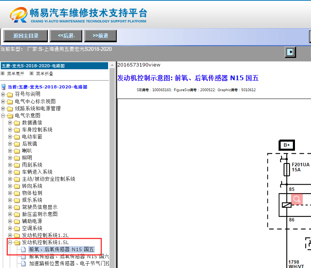The image size is (311, 268).
Task: Click the 雨刮系统 folder icon
Action: tap(17, 165)
